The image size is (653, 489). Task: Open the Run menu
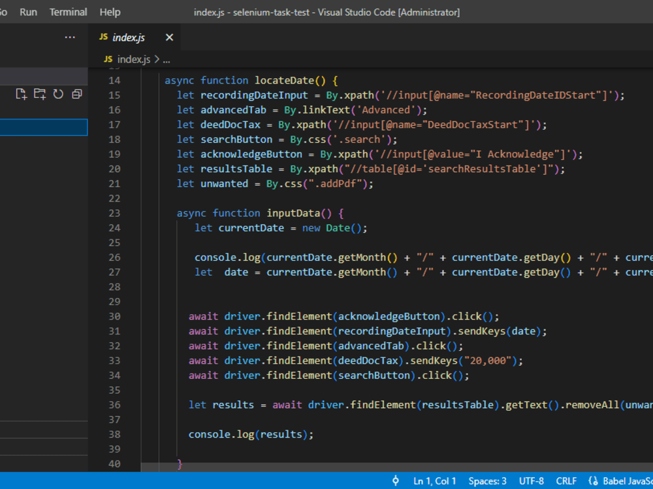(28, 11)
